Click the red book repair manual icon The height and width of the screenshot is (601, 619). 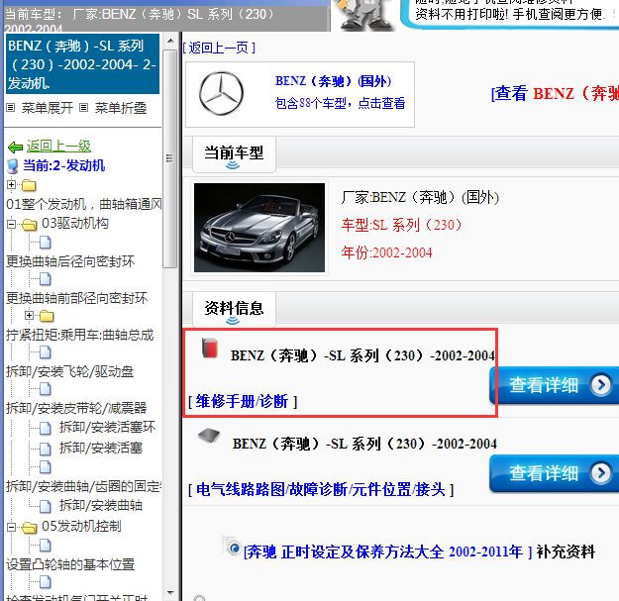coord(210,348)
